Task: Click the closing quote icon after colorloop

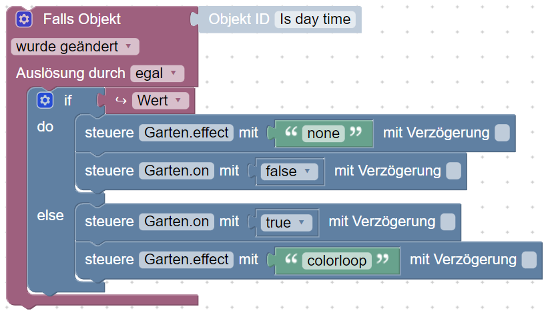Action: 383,260
